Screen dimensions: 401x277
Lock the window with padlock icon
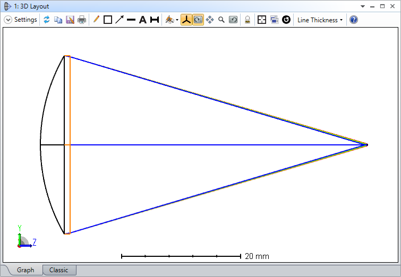pyautogui.click(x=248, y=20)
